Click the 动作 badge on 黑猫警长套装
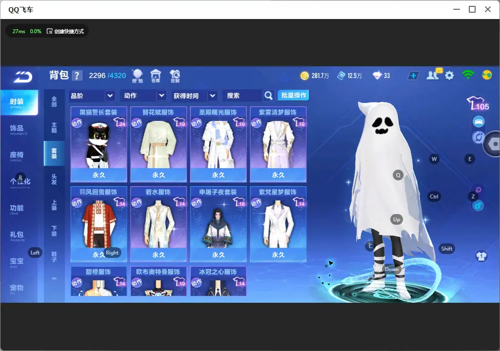The width and height of the screenshot is (500, 351). point(77,123)
